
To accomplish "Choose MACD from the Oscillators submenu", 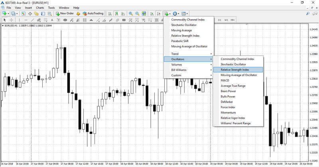I will (238, 81).
